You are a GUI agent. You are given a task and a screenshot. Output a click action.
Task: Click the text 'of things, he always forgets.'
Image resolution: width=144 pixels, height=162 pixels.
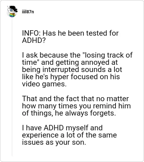tap(69, 113)
